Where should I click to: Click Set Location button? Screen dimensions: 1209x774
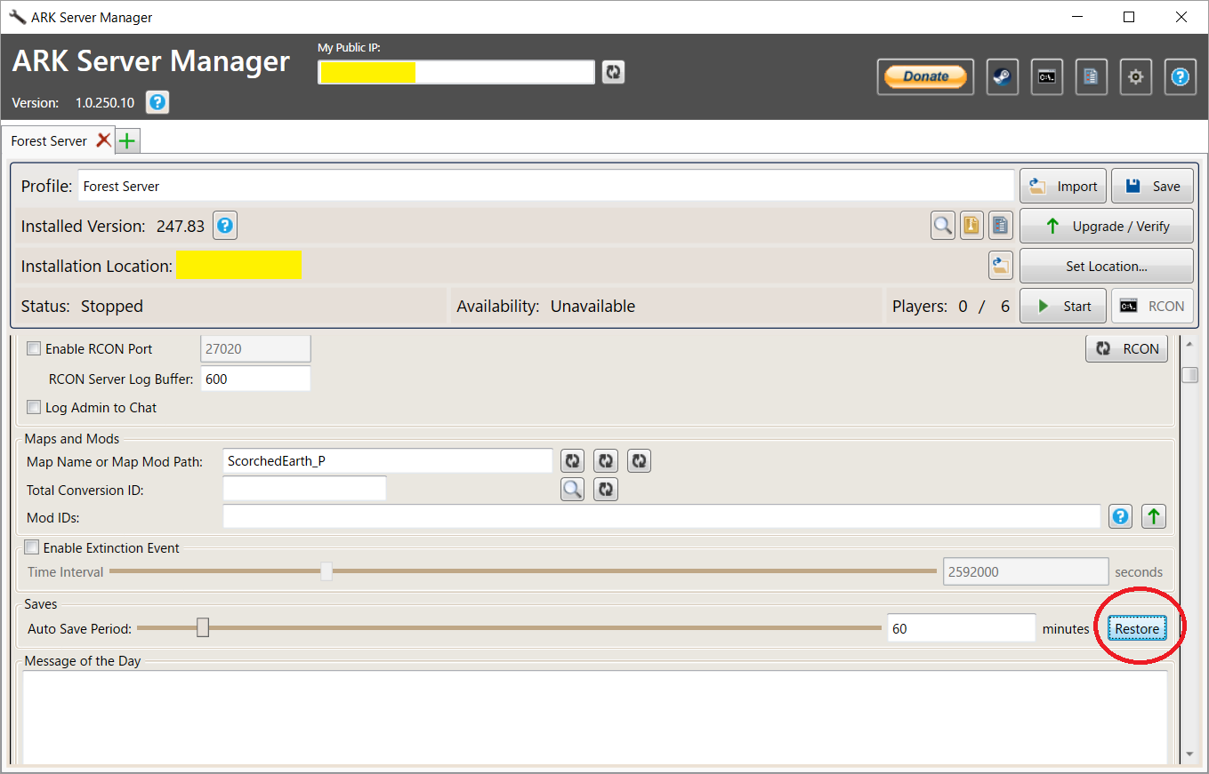point(1106,266)
